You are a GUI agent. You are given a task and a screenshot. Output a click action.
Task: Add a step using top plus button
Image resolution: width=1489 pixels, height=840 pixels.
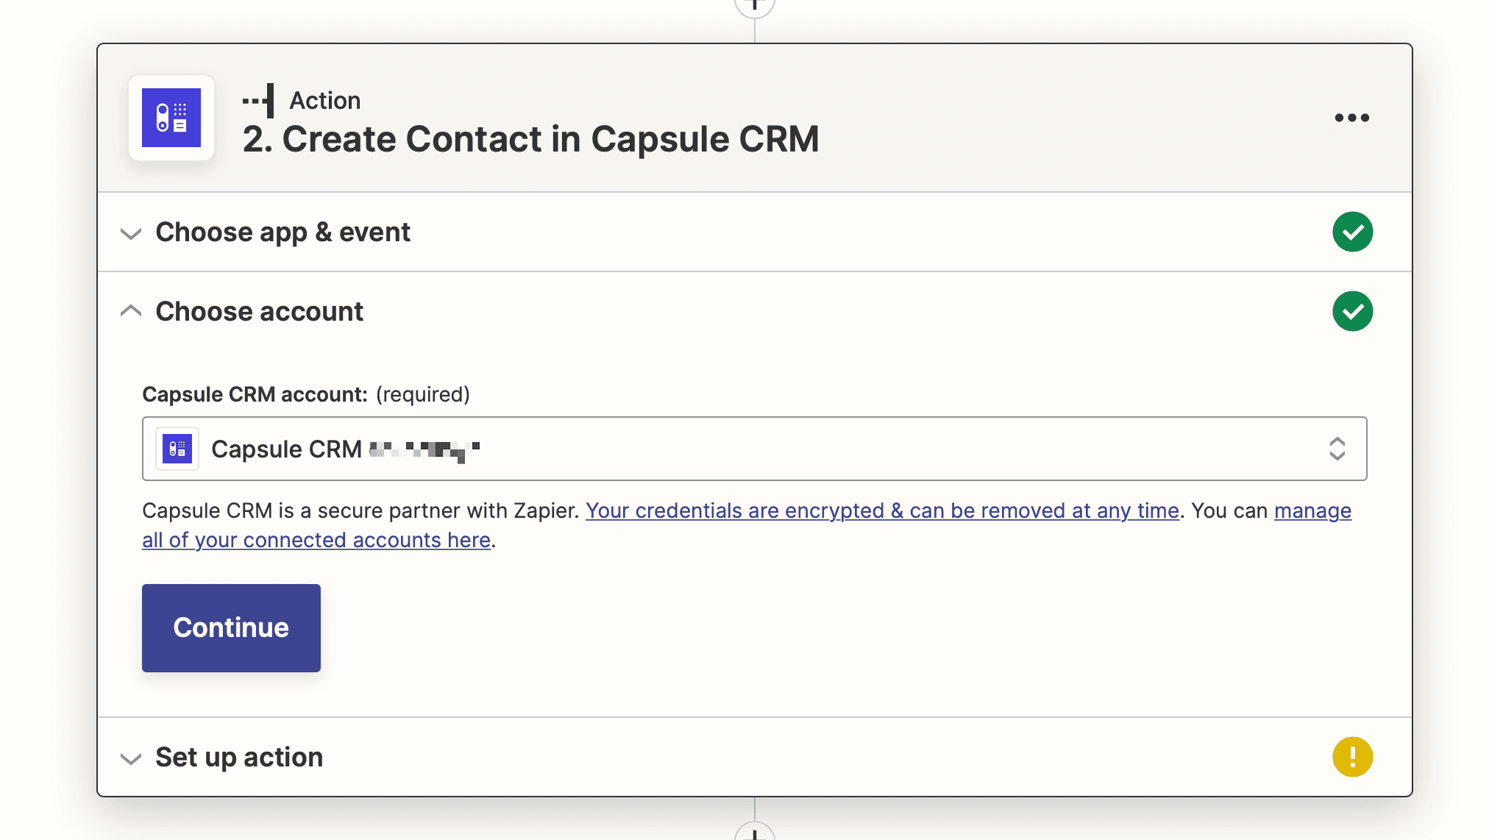pos(754,6)
